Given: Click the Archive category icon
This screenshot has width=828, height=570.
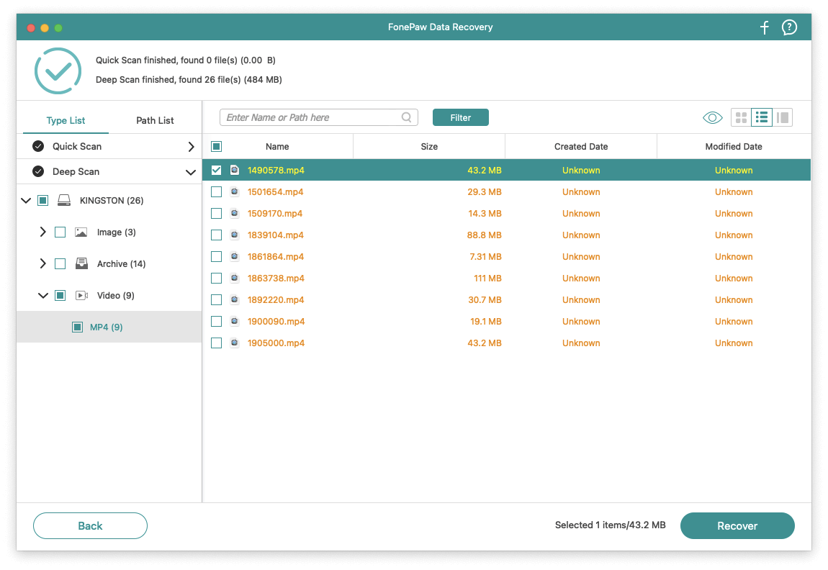Looking at the screenshot, I should pos(81,263).
